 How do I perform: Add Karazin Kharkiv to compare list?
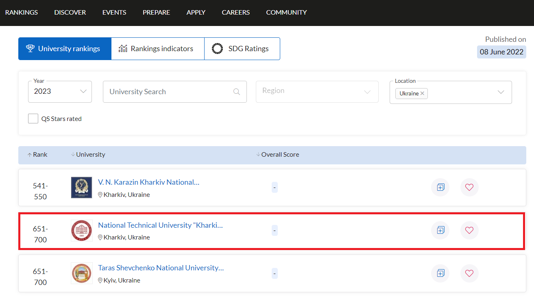(x=440, y=188)
